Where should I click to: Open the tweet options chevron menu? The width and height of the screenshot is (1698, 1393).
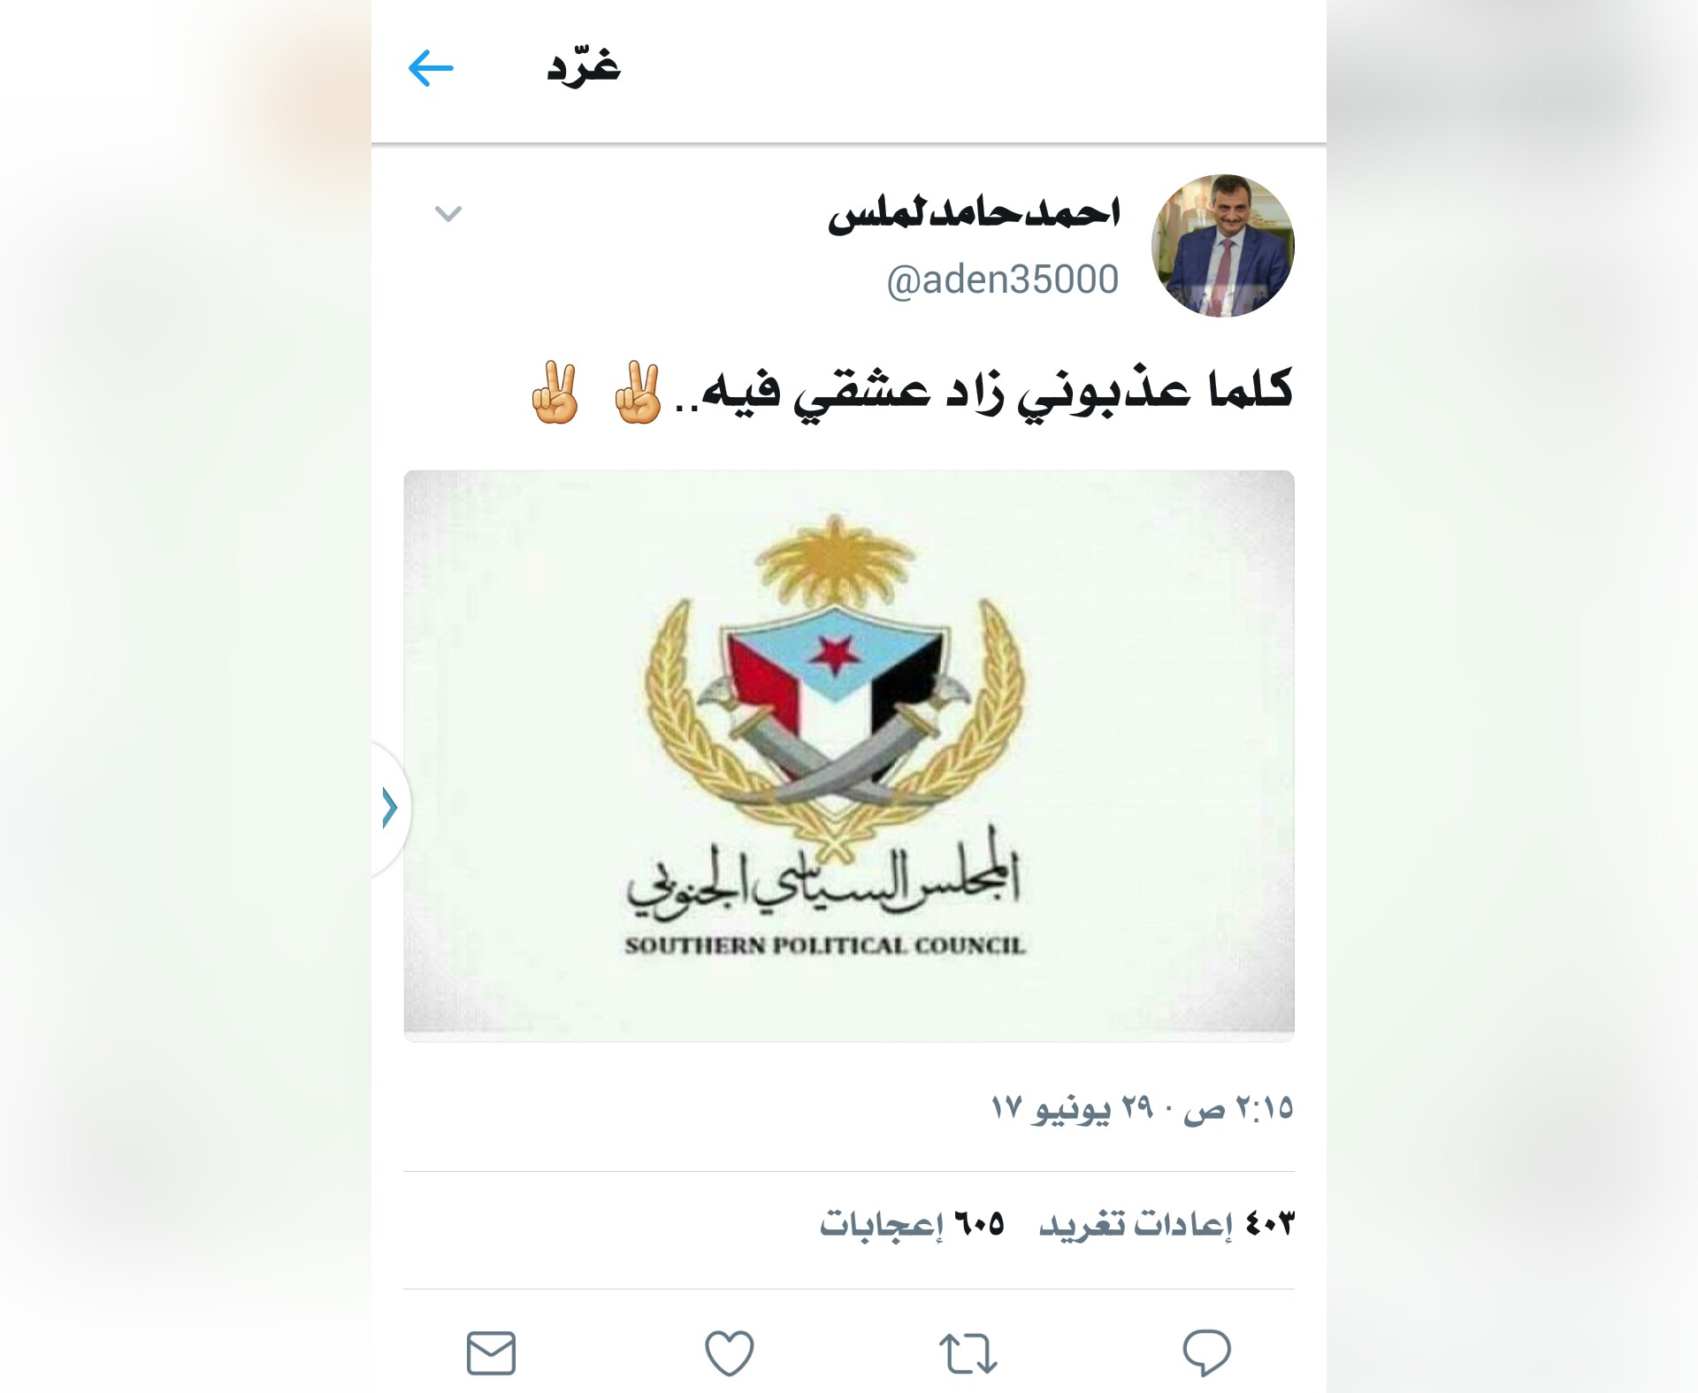coord(448,213)
